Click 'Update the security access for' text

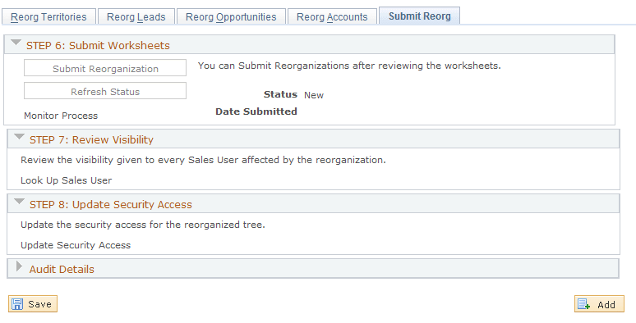coord(143,225)
